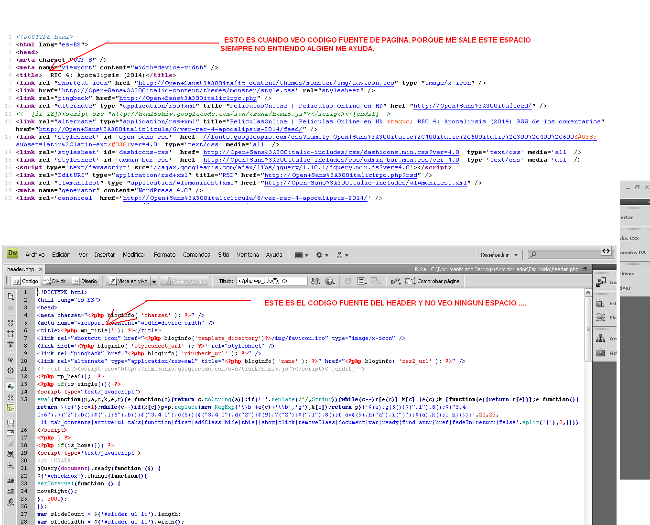Screen dimensions: 650x525
Task: Switch to Diseño design view
Action: click(x=85, y=281)
